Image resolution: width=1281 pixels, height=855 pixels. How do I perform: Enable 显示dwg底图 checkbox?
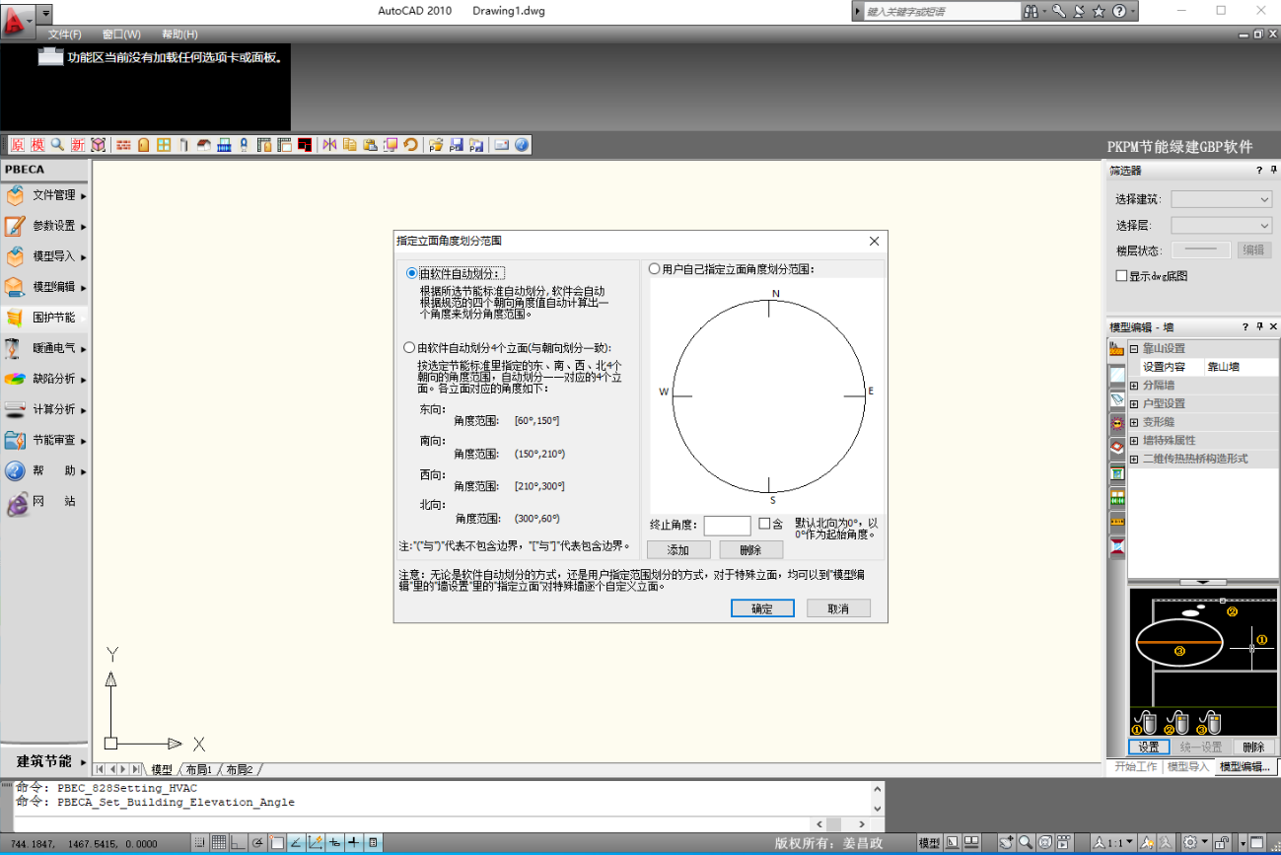point(1121,276)
